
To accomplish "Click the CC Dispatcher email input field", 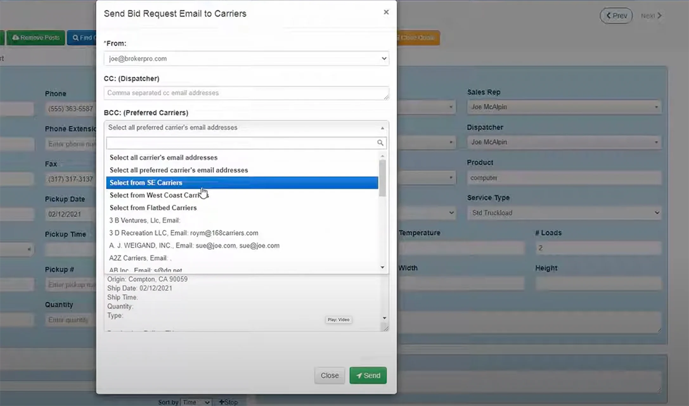I will click(246, 93).
